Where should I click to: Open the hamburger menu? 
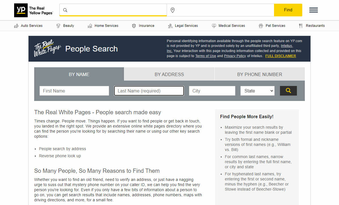(313, 10)
